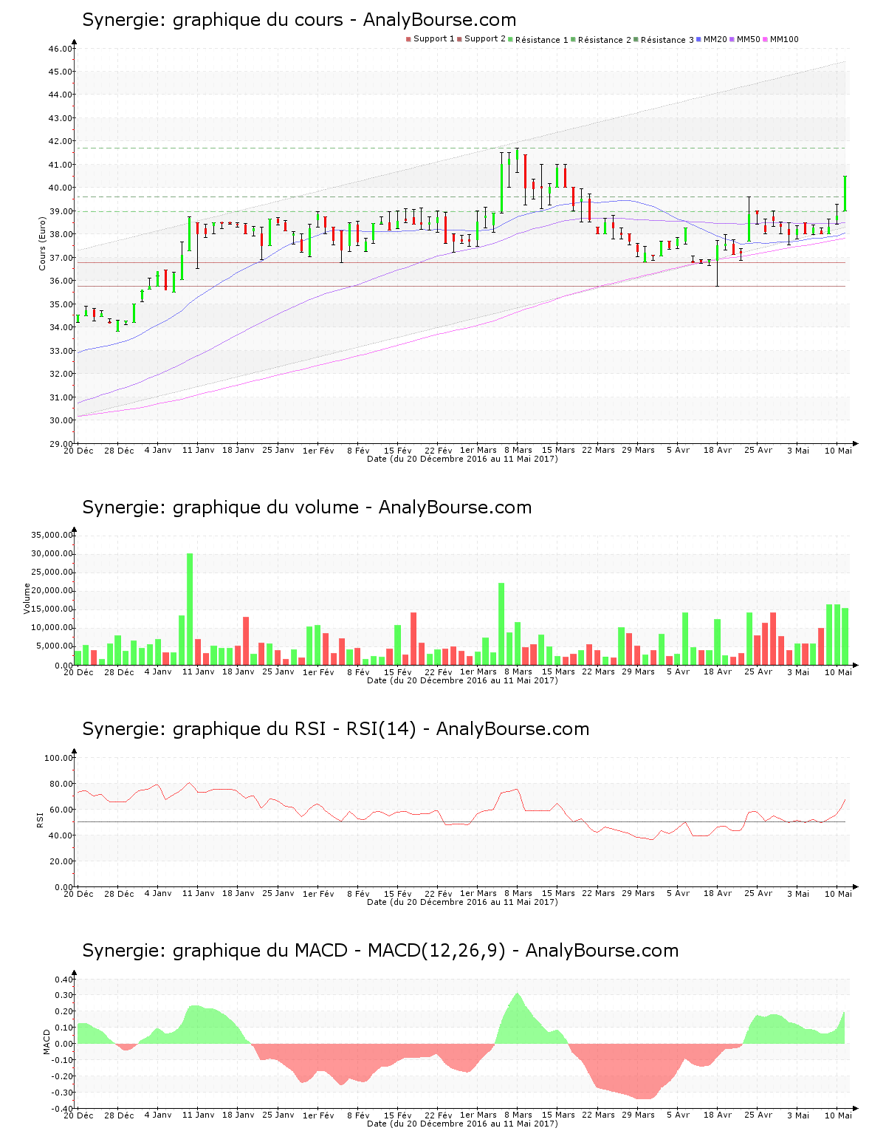Click the -0.40 value on MACD axis
886x1145 pixels.
pos(63,1109)
